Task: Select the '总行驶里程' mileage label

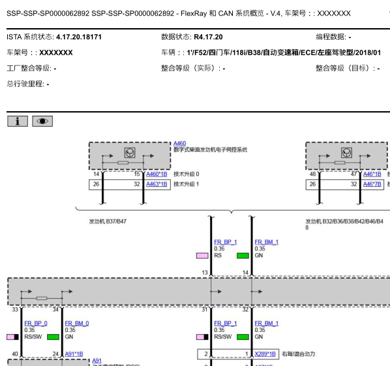Action: 25,84
